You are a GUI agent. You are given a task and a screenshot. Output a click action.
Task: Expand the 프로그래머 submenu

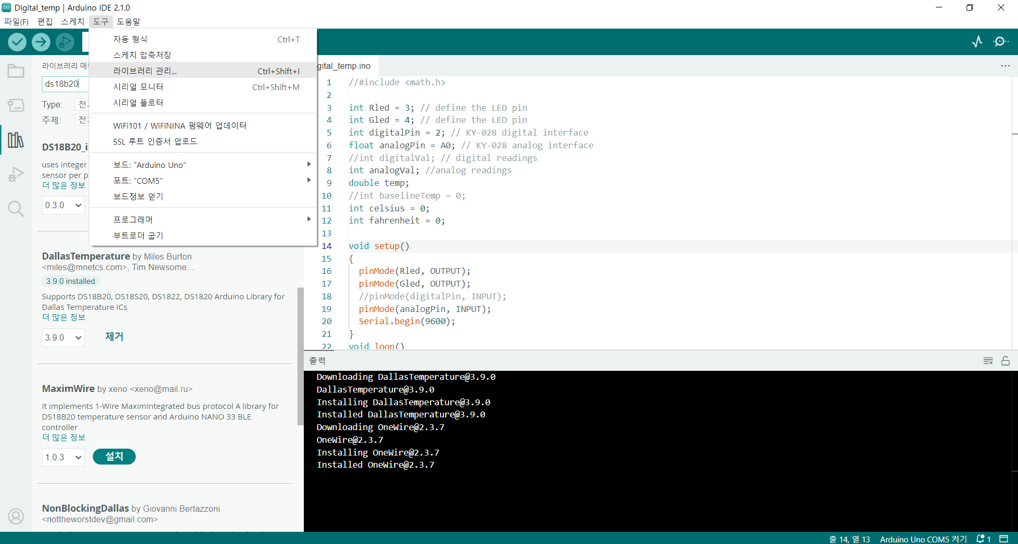(x=203, y=219)
